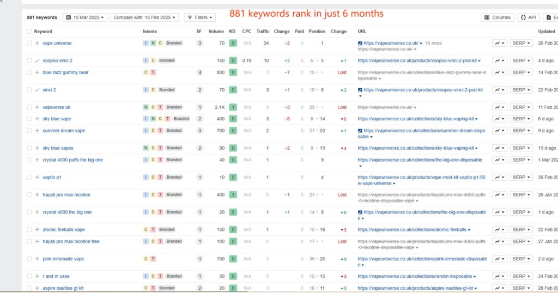Click the T intent badge for pink lemonade vape
This screenshot has height=293, width=558.
[153, 259]
